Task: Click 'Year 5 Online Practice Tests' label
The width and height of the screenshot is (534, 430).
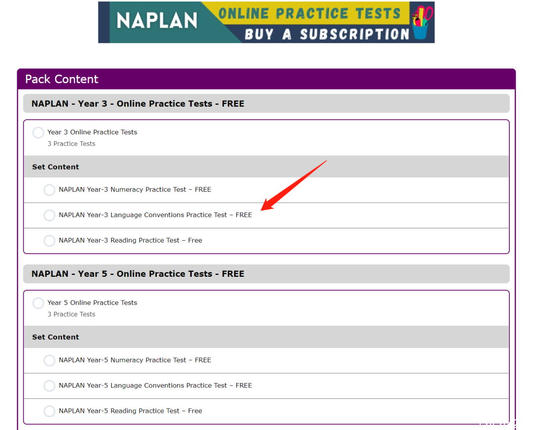Action: [92, 302]
